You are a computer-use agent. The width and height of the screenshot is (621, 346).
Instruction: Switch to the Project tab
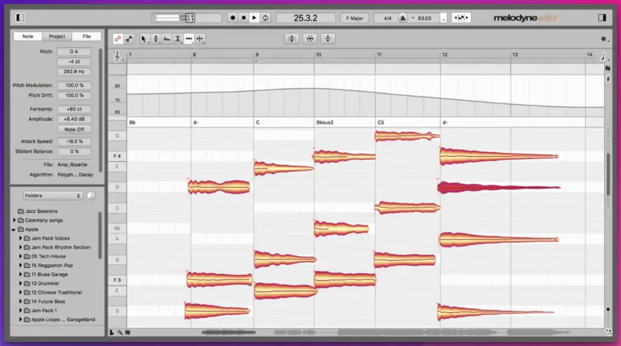[x=57, y=36]
